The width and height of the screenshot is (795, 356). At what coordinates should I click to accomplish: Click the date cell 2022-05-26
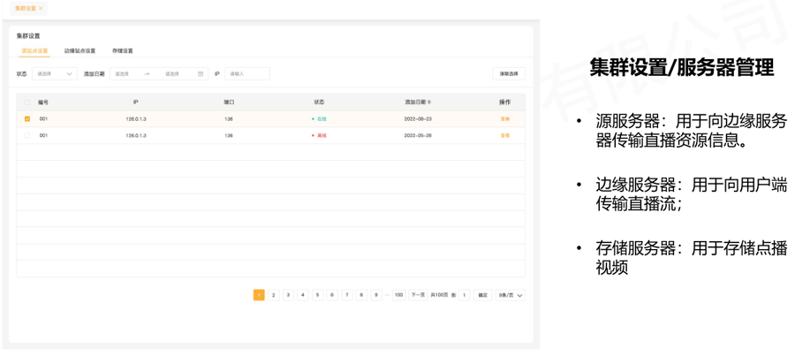[x=418, y=135]
